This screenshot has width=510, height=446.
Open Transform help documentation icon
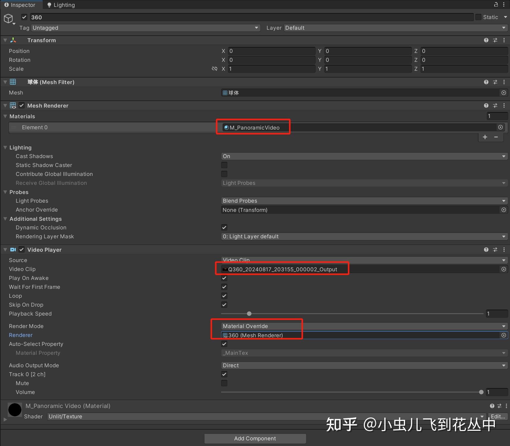click(486, 40)
